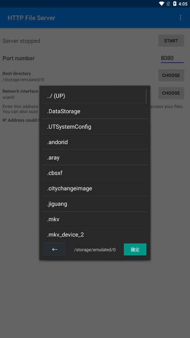
Task: Open the .UTSystemConfig folder
Action: [x=95, y=127]
